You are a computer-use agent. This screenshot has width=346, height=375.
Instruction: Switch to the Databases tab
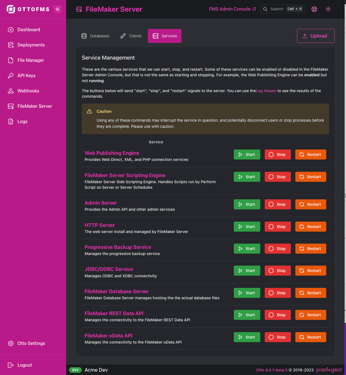coord(95,36)
